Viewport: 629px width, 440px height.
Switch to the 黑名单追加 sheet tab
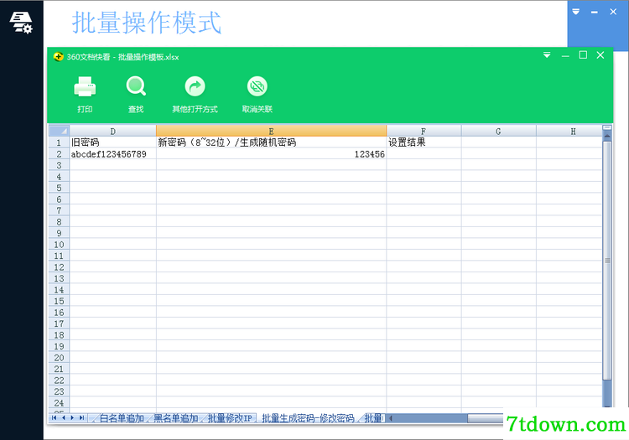tap(176, 418)
